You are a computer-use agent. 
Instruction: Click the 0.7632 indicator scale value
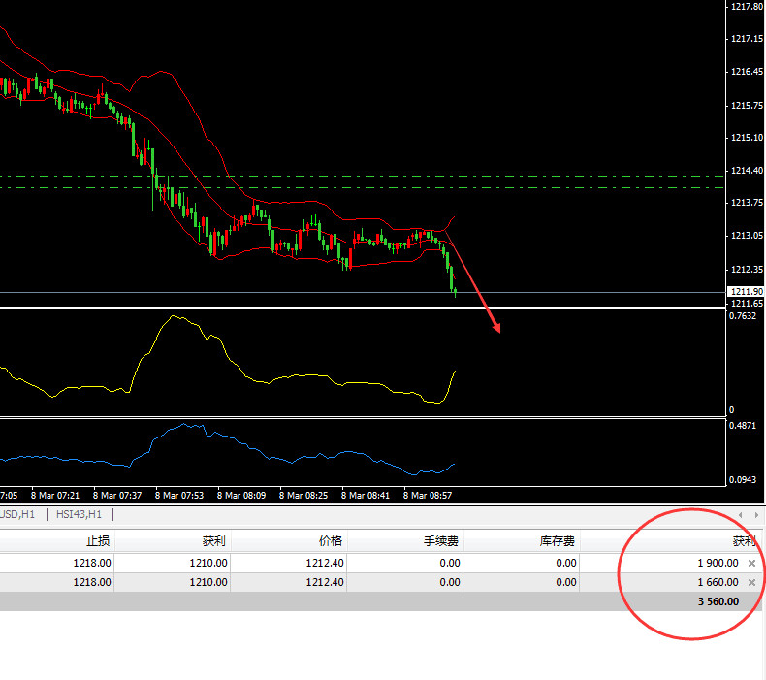(x=743, y=316)
